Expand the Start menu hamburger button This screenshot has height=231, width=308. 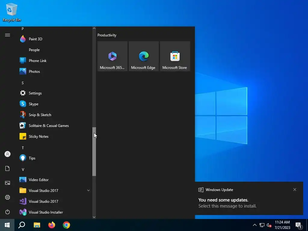(x=8, y=35)
